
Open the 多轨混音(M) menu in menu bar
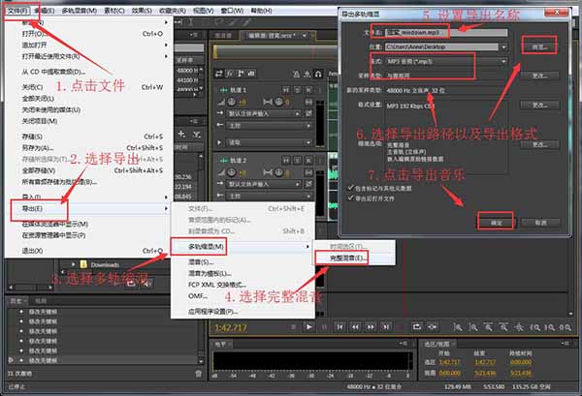pyautogui.click(x=80, y=11)
